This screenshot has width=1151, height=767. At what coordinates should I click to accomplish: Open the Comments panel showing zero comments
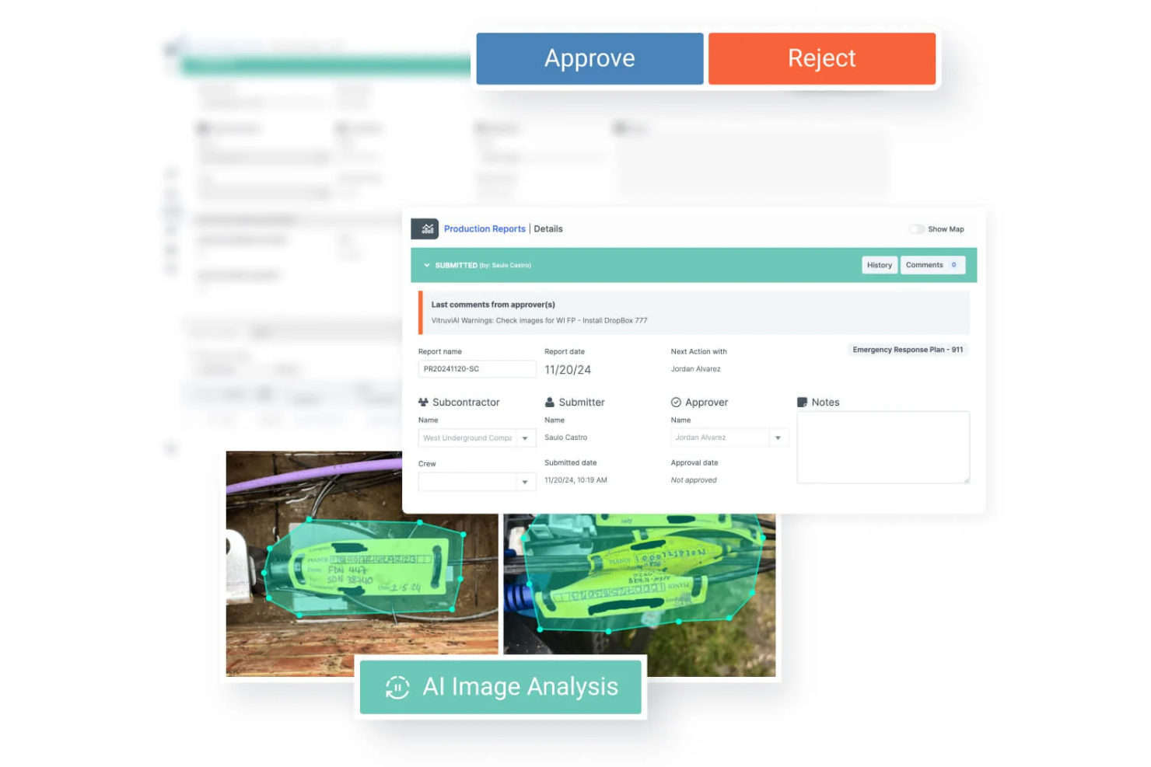(932, 264)
